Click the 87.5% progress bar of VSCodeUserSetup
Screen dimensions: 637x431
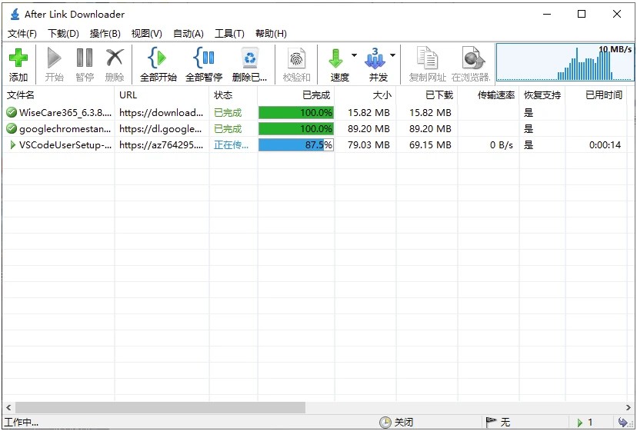tap(296, 144)
